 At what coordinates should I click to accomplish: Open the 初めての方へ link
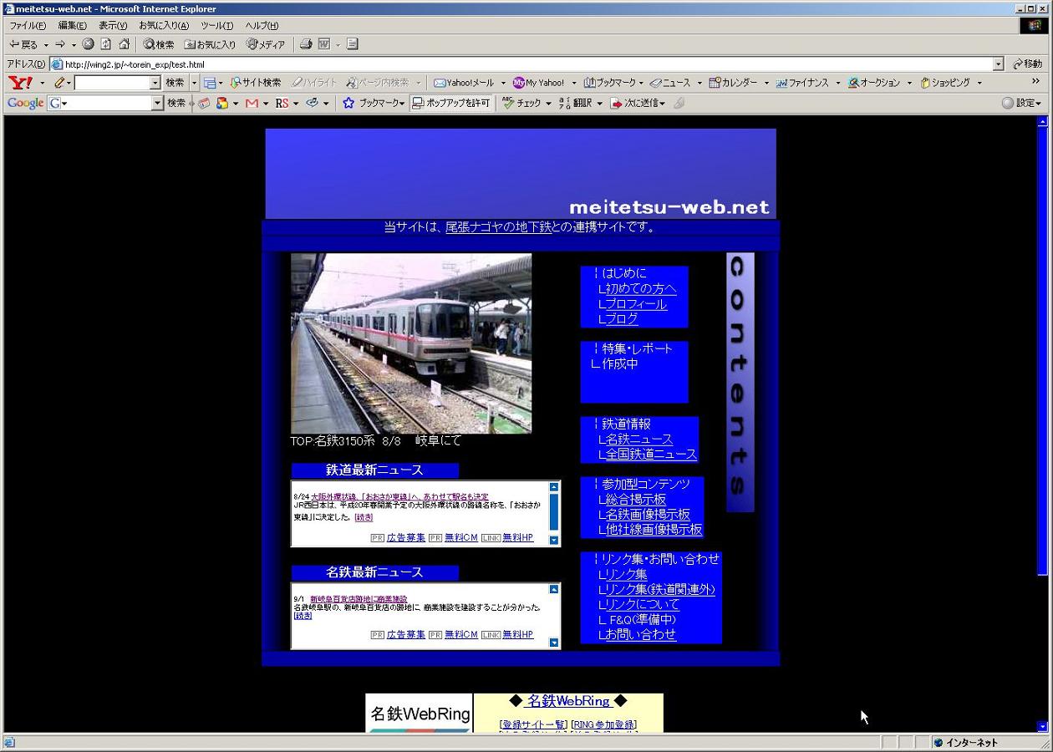641,288
